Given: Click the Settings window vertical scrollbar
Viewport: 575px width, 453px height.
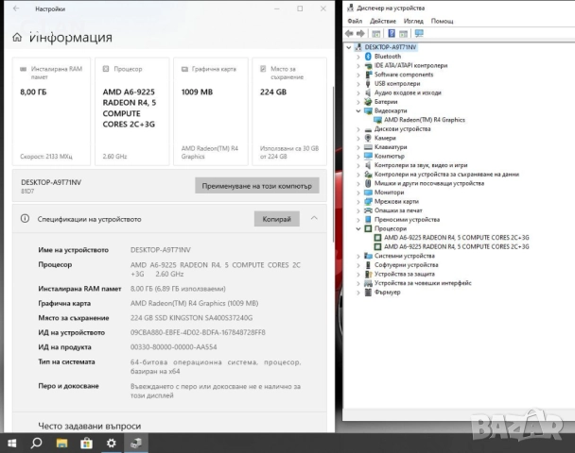Looking at the screenshot, I should coord(333,163).
